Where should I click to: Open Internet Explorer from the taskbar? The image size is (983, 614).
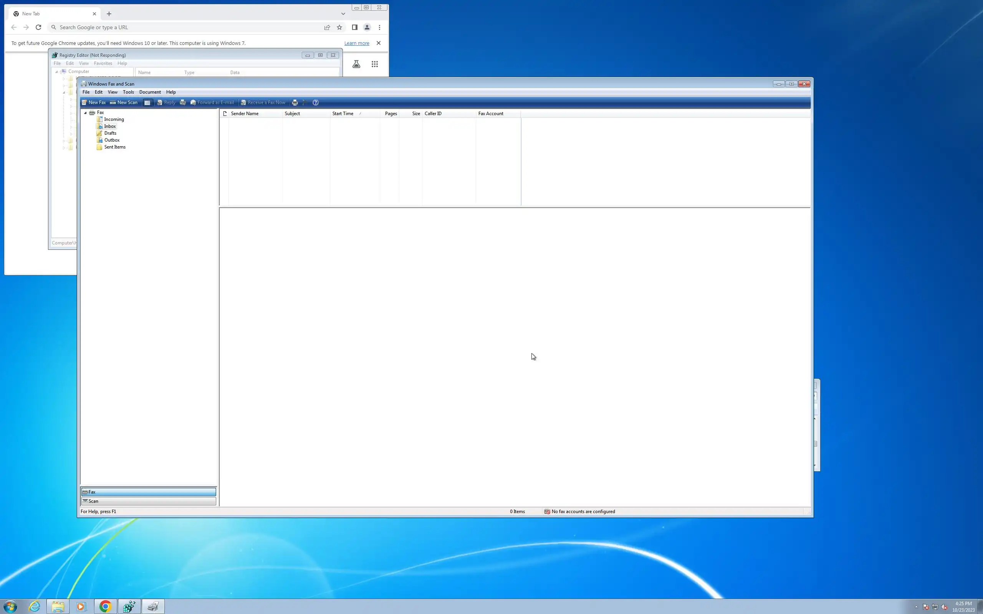coord(35,607)
